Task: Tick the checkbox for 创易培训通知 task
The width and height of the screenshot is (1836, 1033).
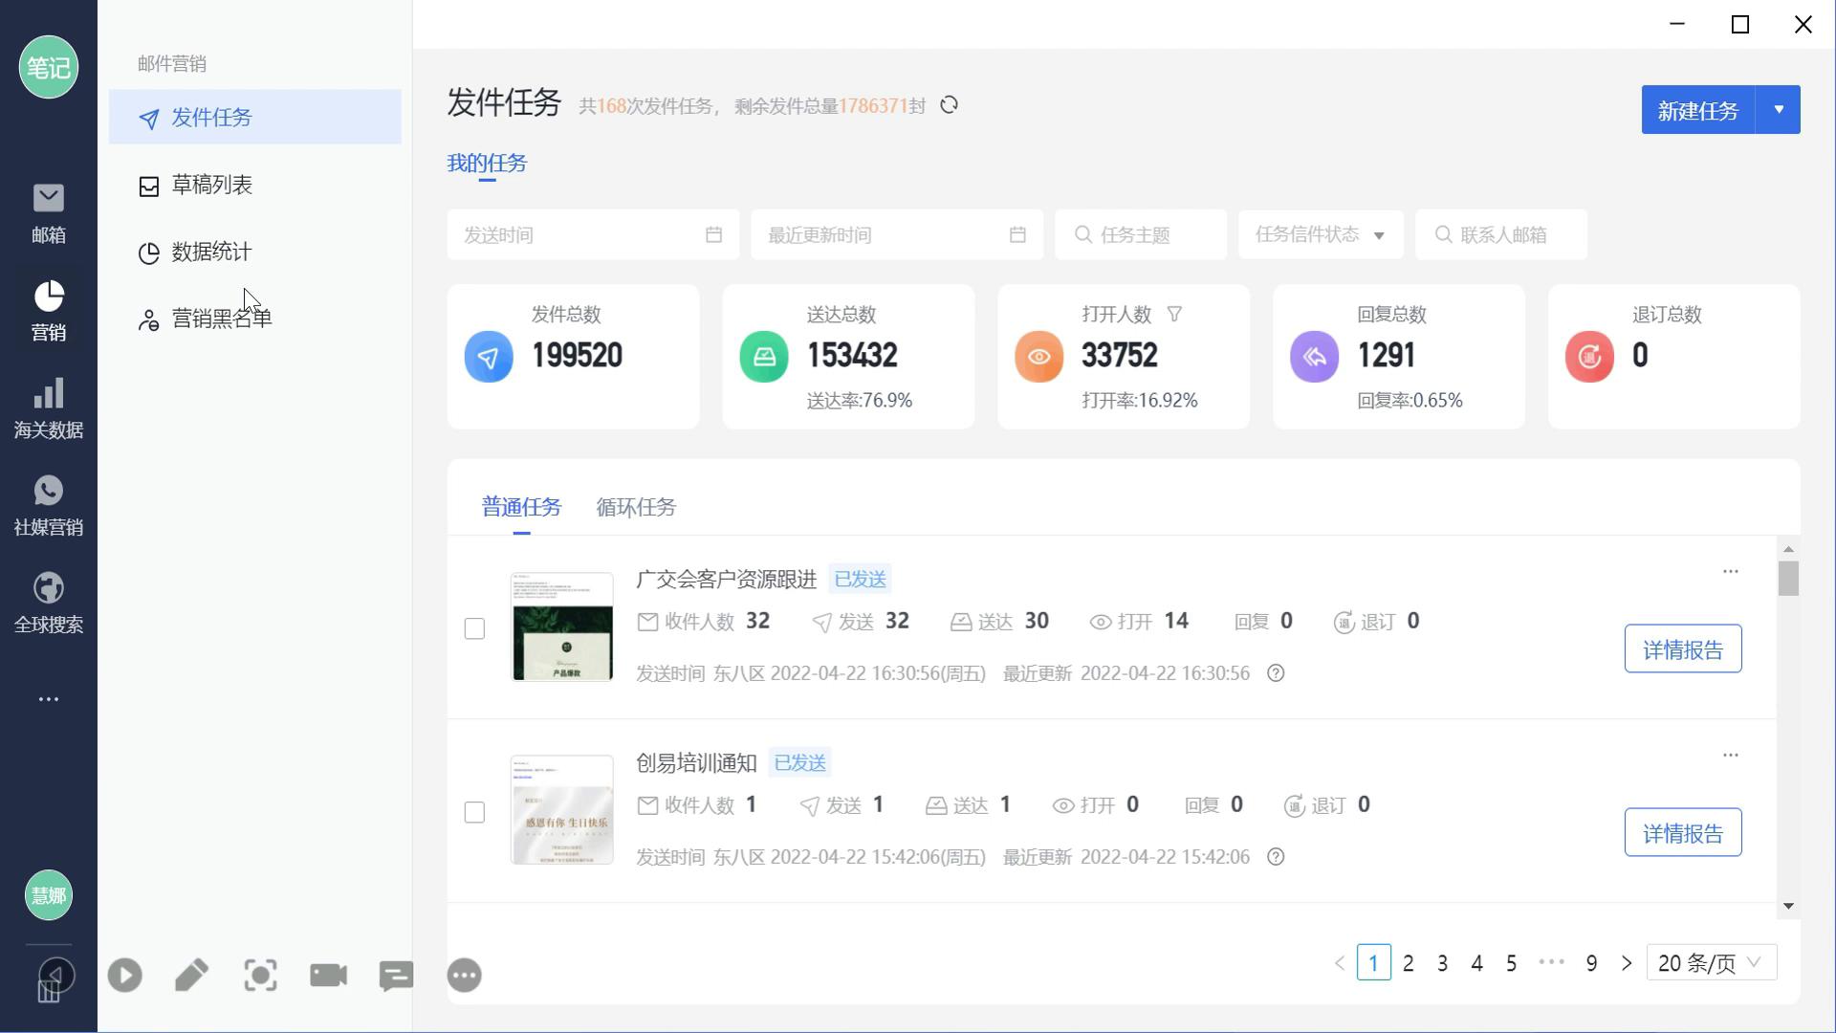Action: [x=474, y=812]
